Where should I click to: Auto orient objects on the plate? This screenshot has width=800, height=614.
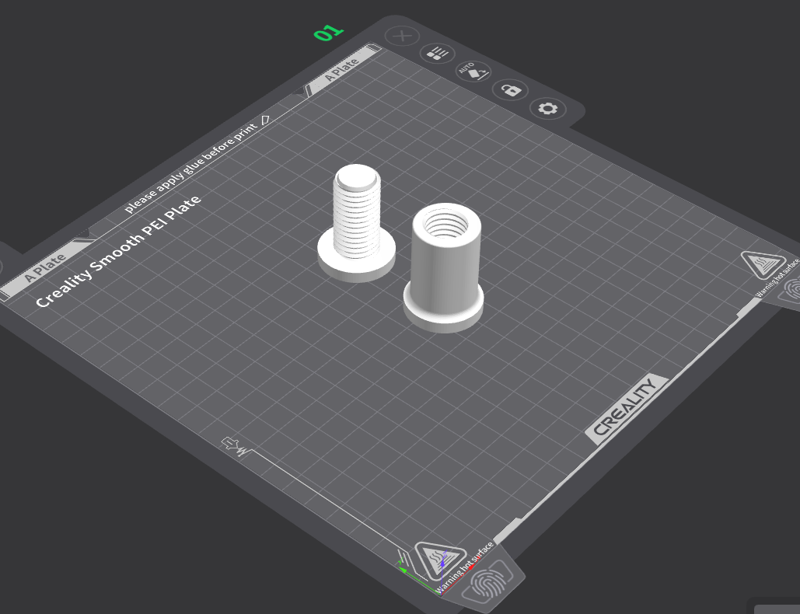(473, 72)
